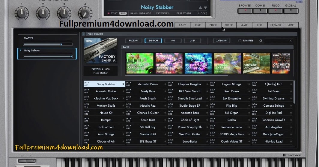
Task: Star HipHop Lead as favorite
Action: coord(291,142)
